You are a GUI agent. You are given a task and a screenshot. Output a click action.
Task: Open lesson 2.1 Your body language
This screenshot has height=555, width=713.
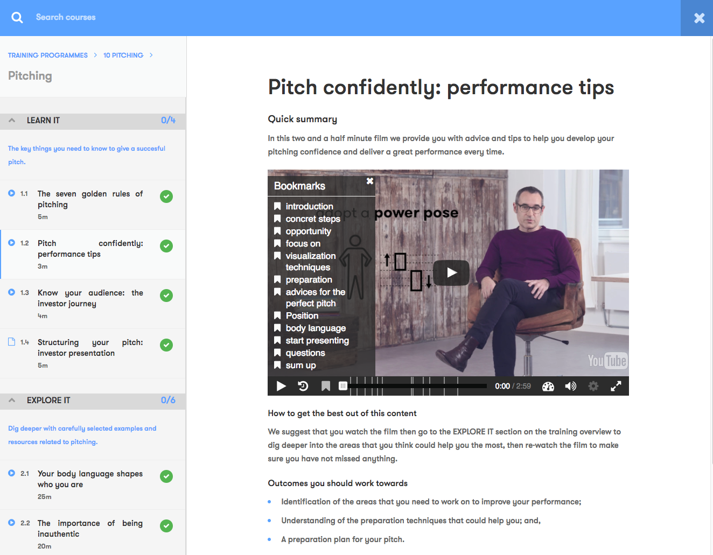tap(93, 485)
